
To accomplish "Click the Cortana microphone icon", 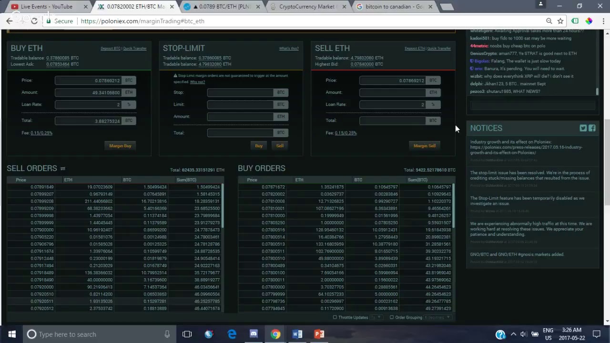I will (x=167, y=334).
